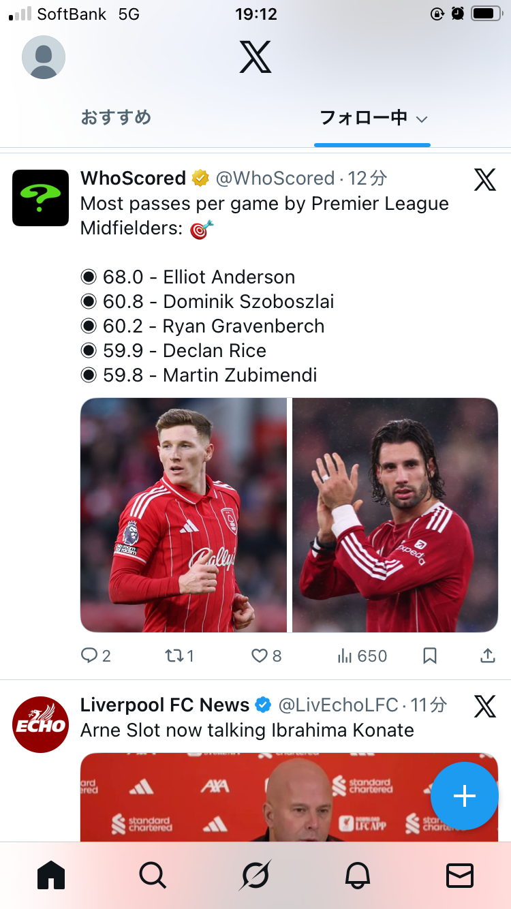Switch to the おすすめ tab
511x909 pixels.
click(x=116, y=118)
